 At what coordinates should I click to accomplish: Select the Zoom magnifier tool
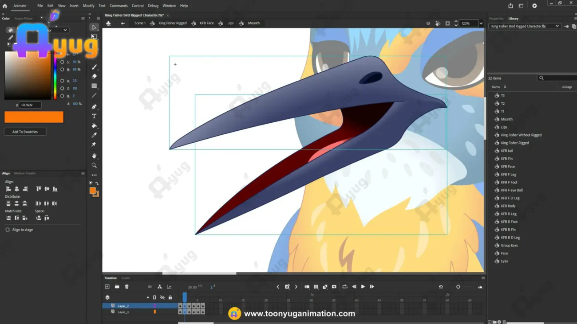click(94, 165)
